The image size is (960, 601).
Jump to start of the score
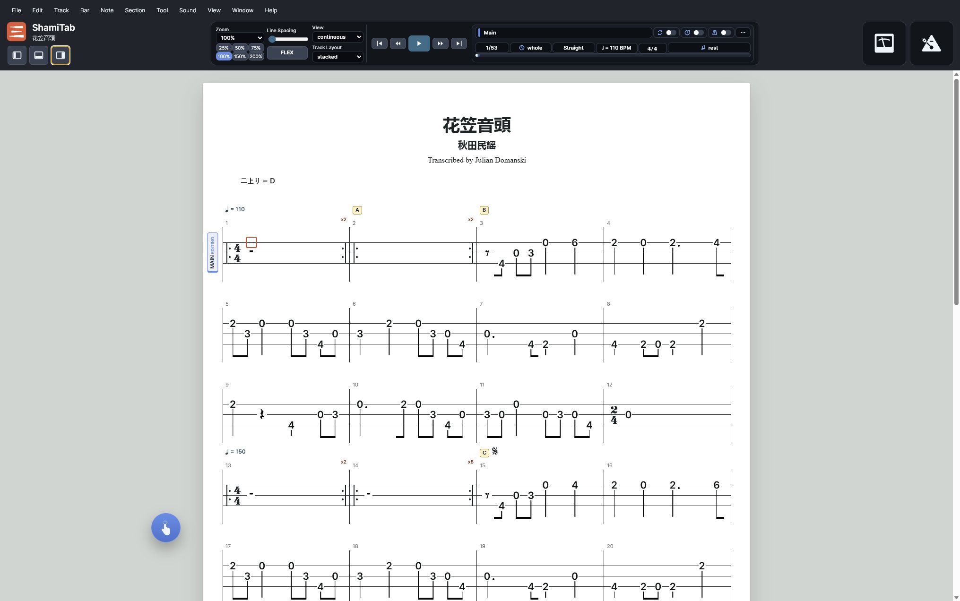pos(379,43)
